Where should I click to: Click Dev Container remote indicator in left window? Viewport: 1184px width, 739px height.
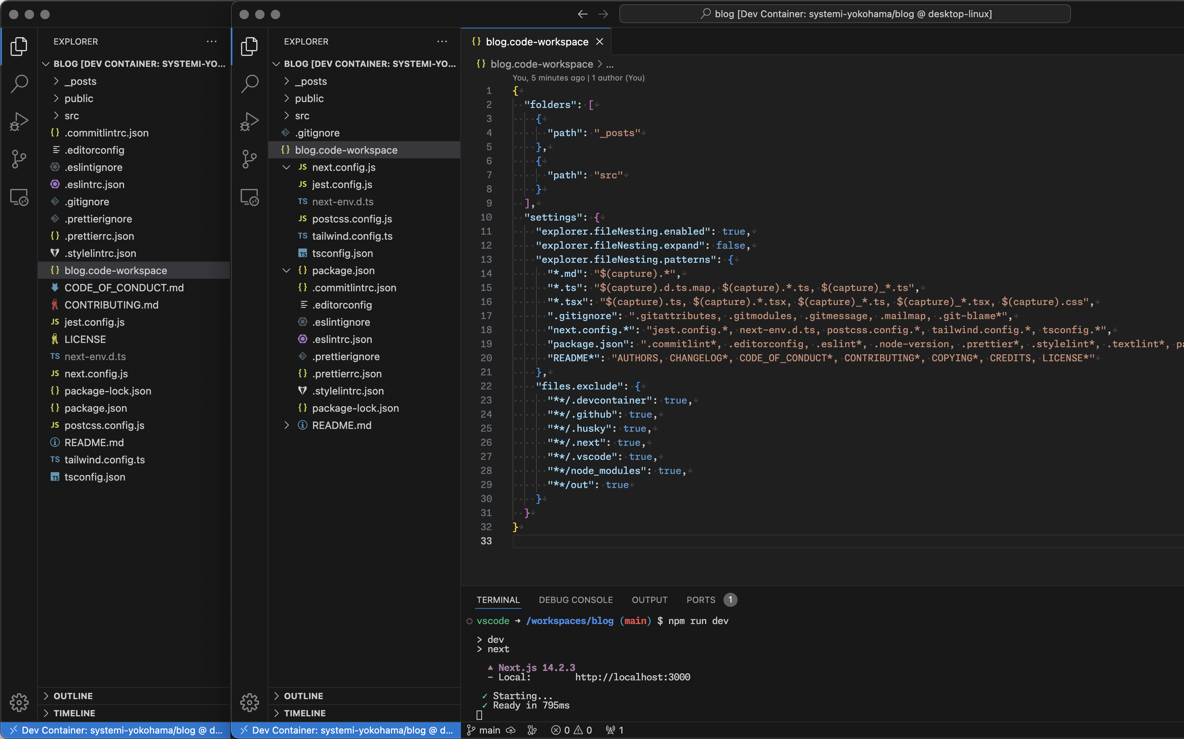(115, 730)
